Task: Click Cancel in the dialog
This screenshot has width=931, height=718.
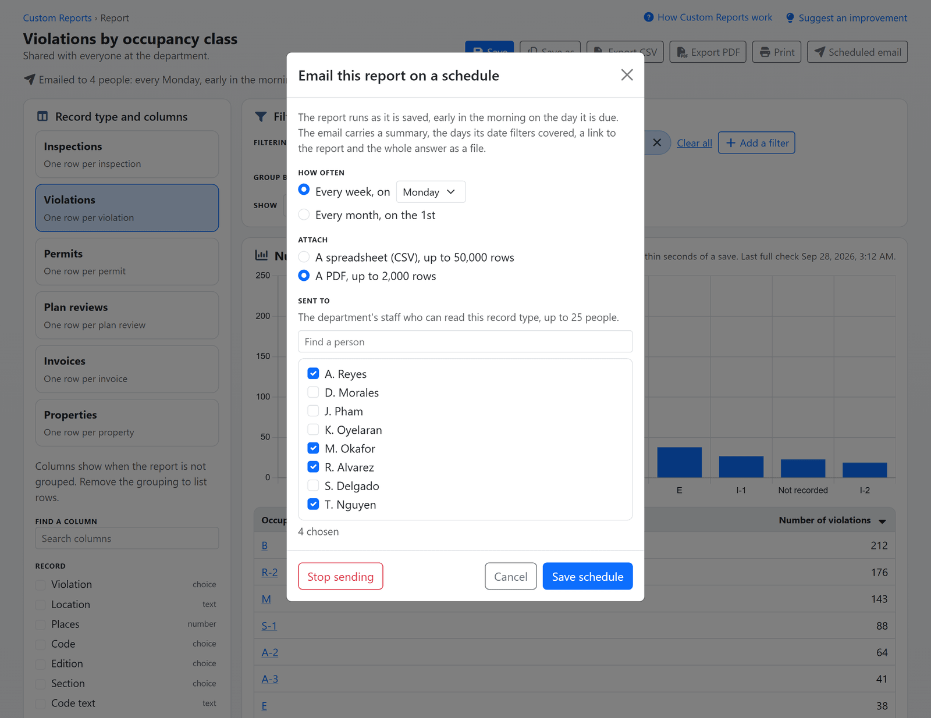Action: pyautogui.click(x=511, y=576)
